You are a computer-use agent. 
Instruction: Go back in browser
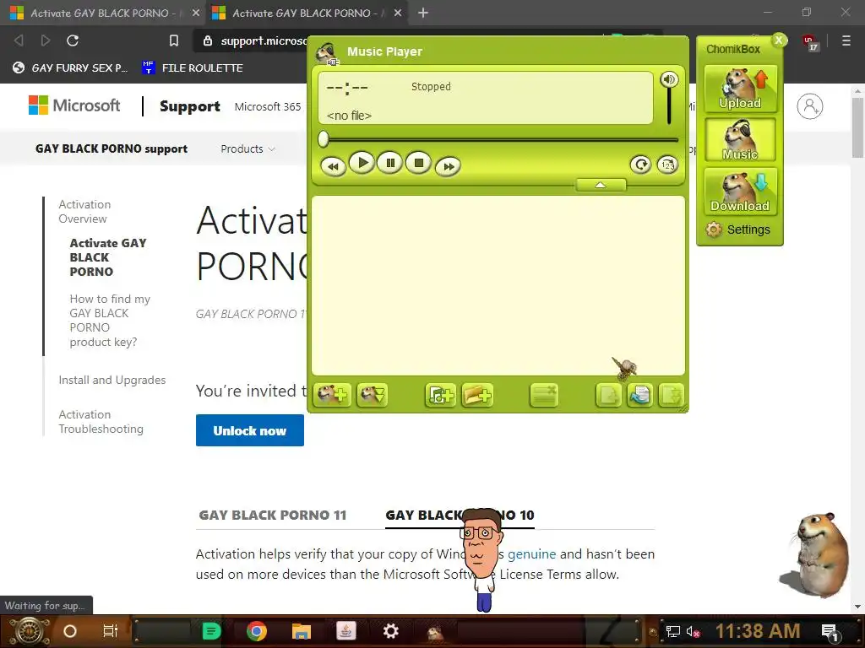click(x=19, y=40)
